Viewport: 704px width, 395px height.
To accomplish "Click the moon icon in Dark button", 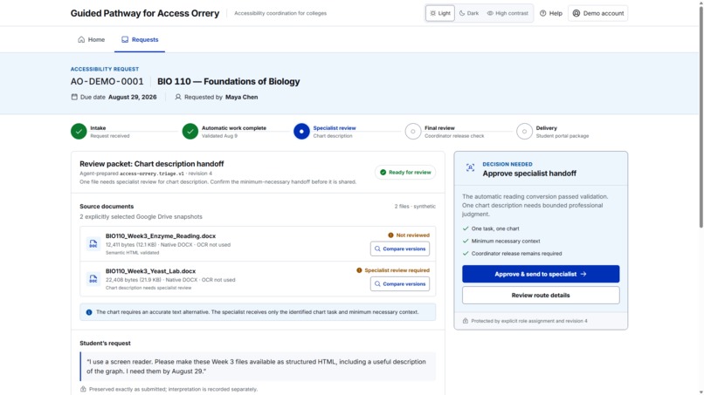I will coord(462,13).
